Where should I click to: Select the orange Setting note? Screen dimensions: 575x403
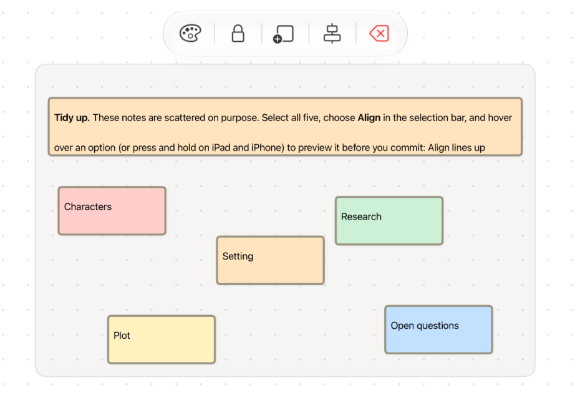tap(270, 260)
